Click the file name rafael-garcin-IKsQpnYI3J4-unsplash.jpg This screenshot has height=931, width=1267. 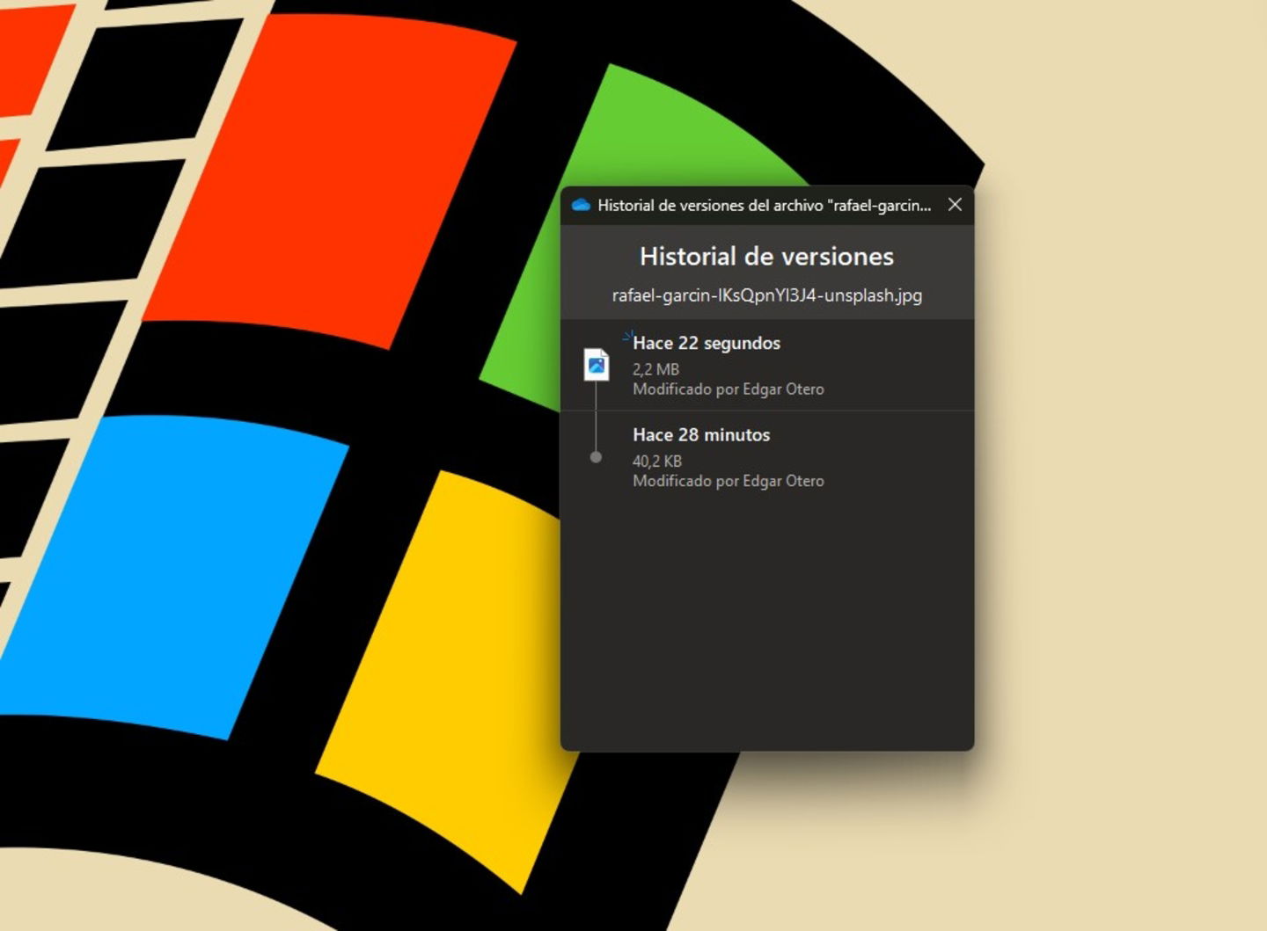point(767,295)
